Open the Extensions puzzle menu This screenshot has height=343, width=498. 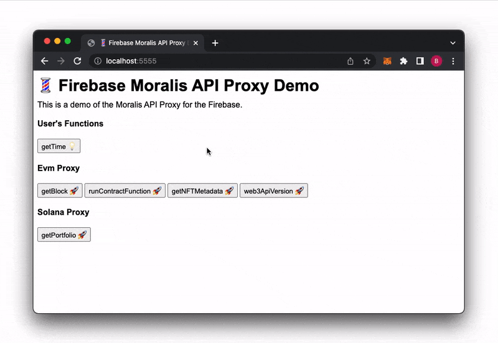click(x=403, y=61)
